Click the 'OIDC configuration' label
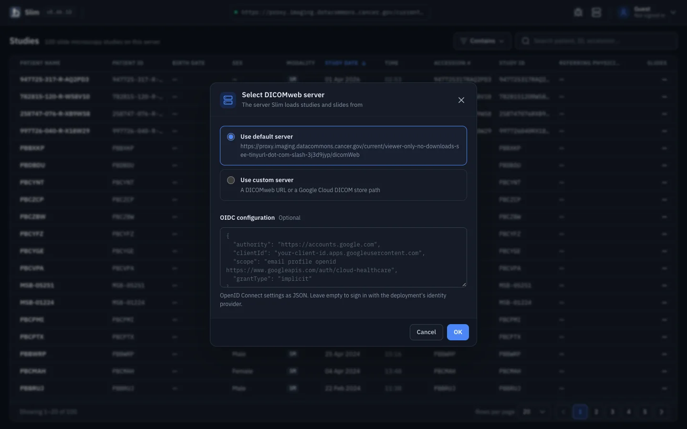687x429 pixels. pos(247,218)
